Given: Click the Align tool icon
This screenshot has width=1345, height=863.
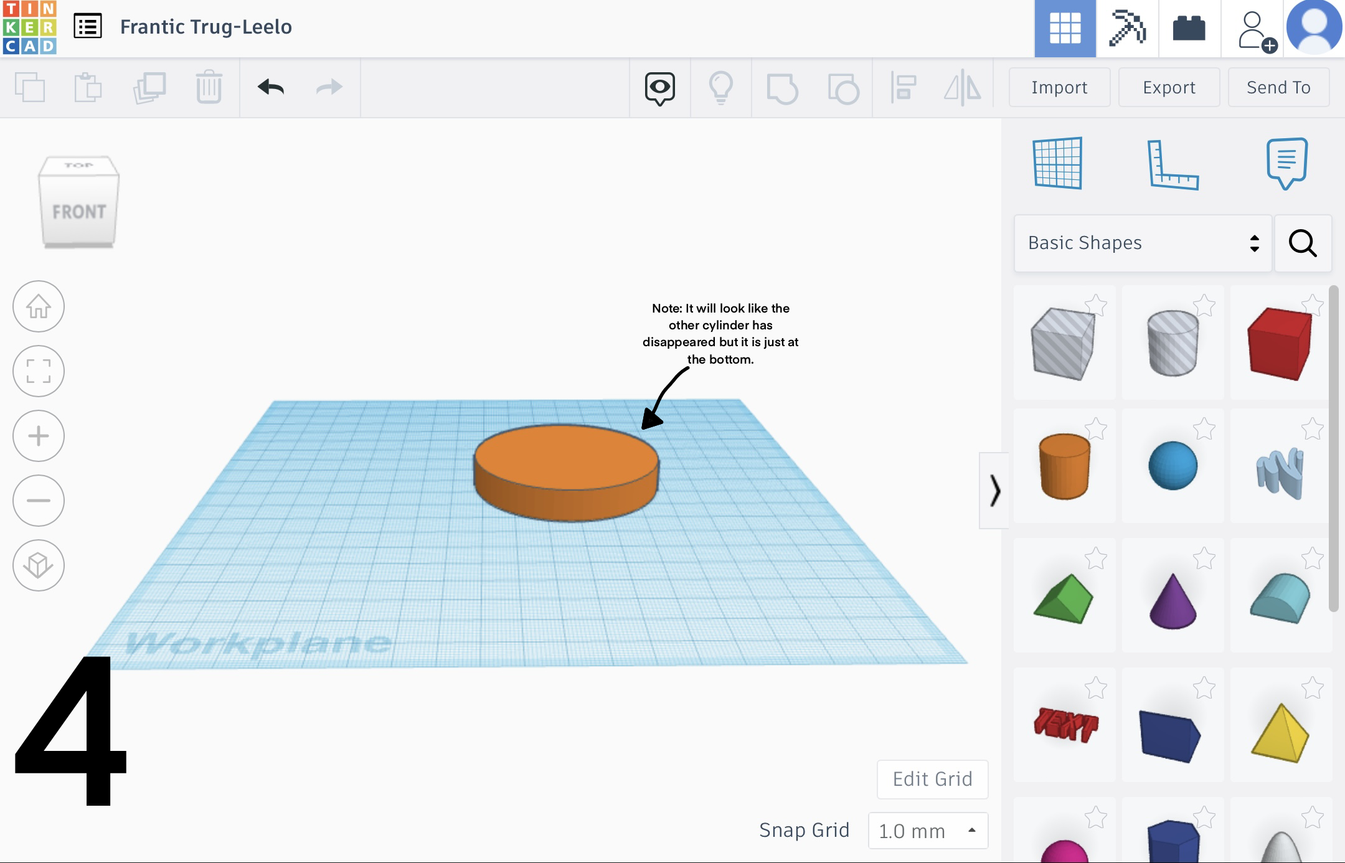Looking at the screenshot, I should (904, 87).
